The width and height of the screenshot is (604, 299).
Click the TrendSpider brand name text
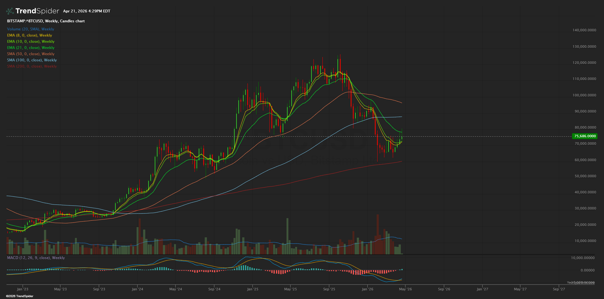(37, 11)
